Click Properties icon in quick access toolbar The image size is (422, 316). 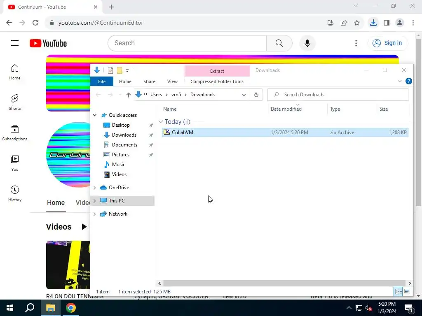point(110,70)
